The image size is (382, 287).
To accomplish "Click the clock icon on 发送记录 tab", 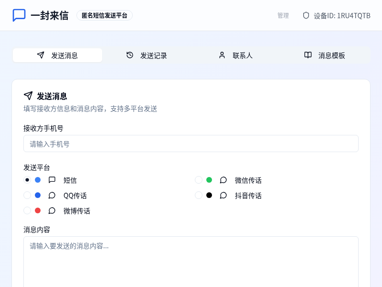I will [129, 55].
